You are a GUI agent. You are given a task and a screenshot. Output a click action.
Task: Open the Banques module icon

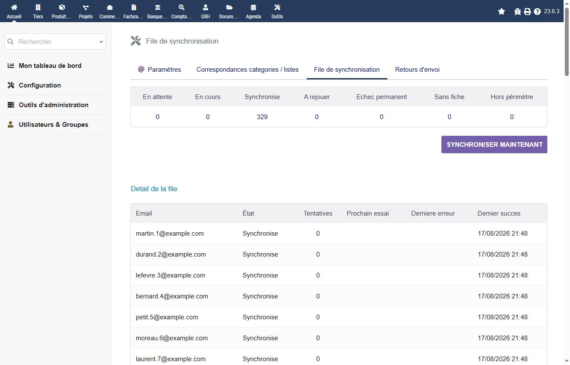pos(158,7)
